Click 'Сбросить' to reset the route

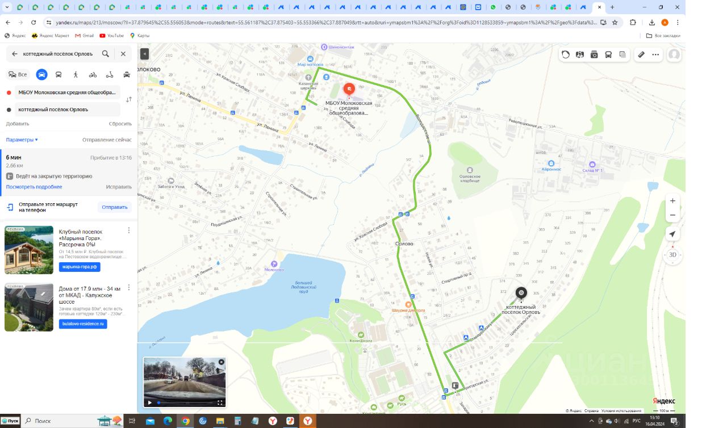(x=120, y=124)
